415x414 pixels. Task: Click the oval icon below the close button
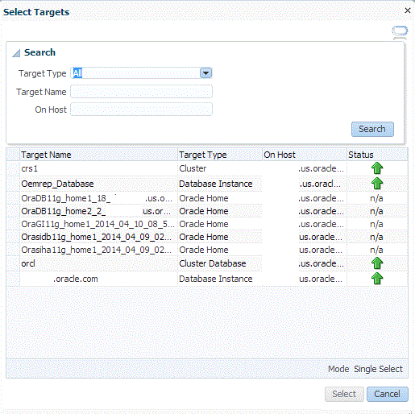click(x=400, y=31)
